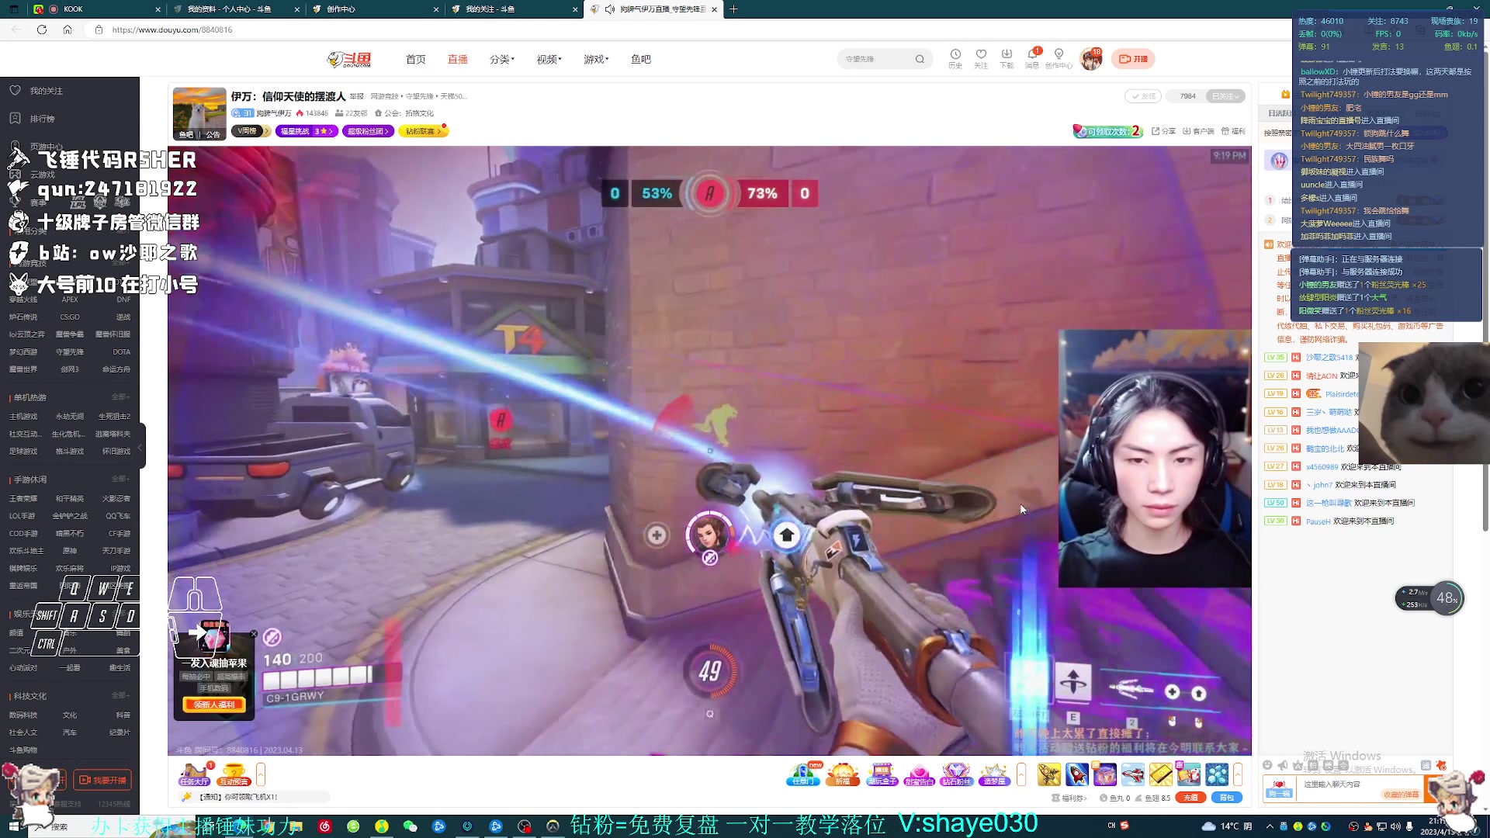Click the search magnifier icon

point(920,59)
